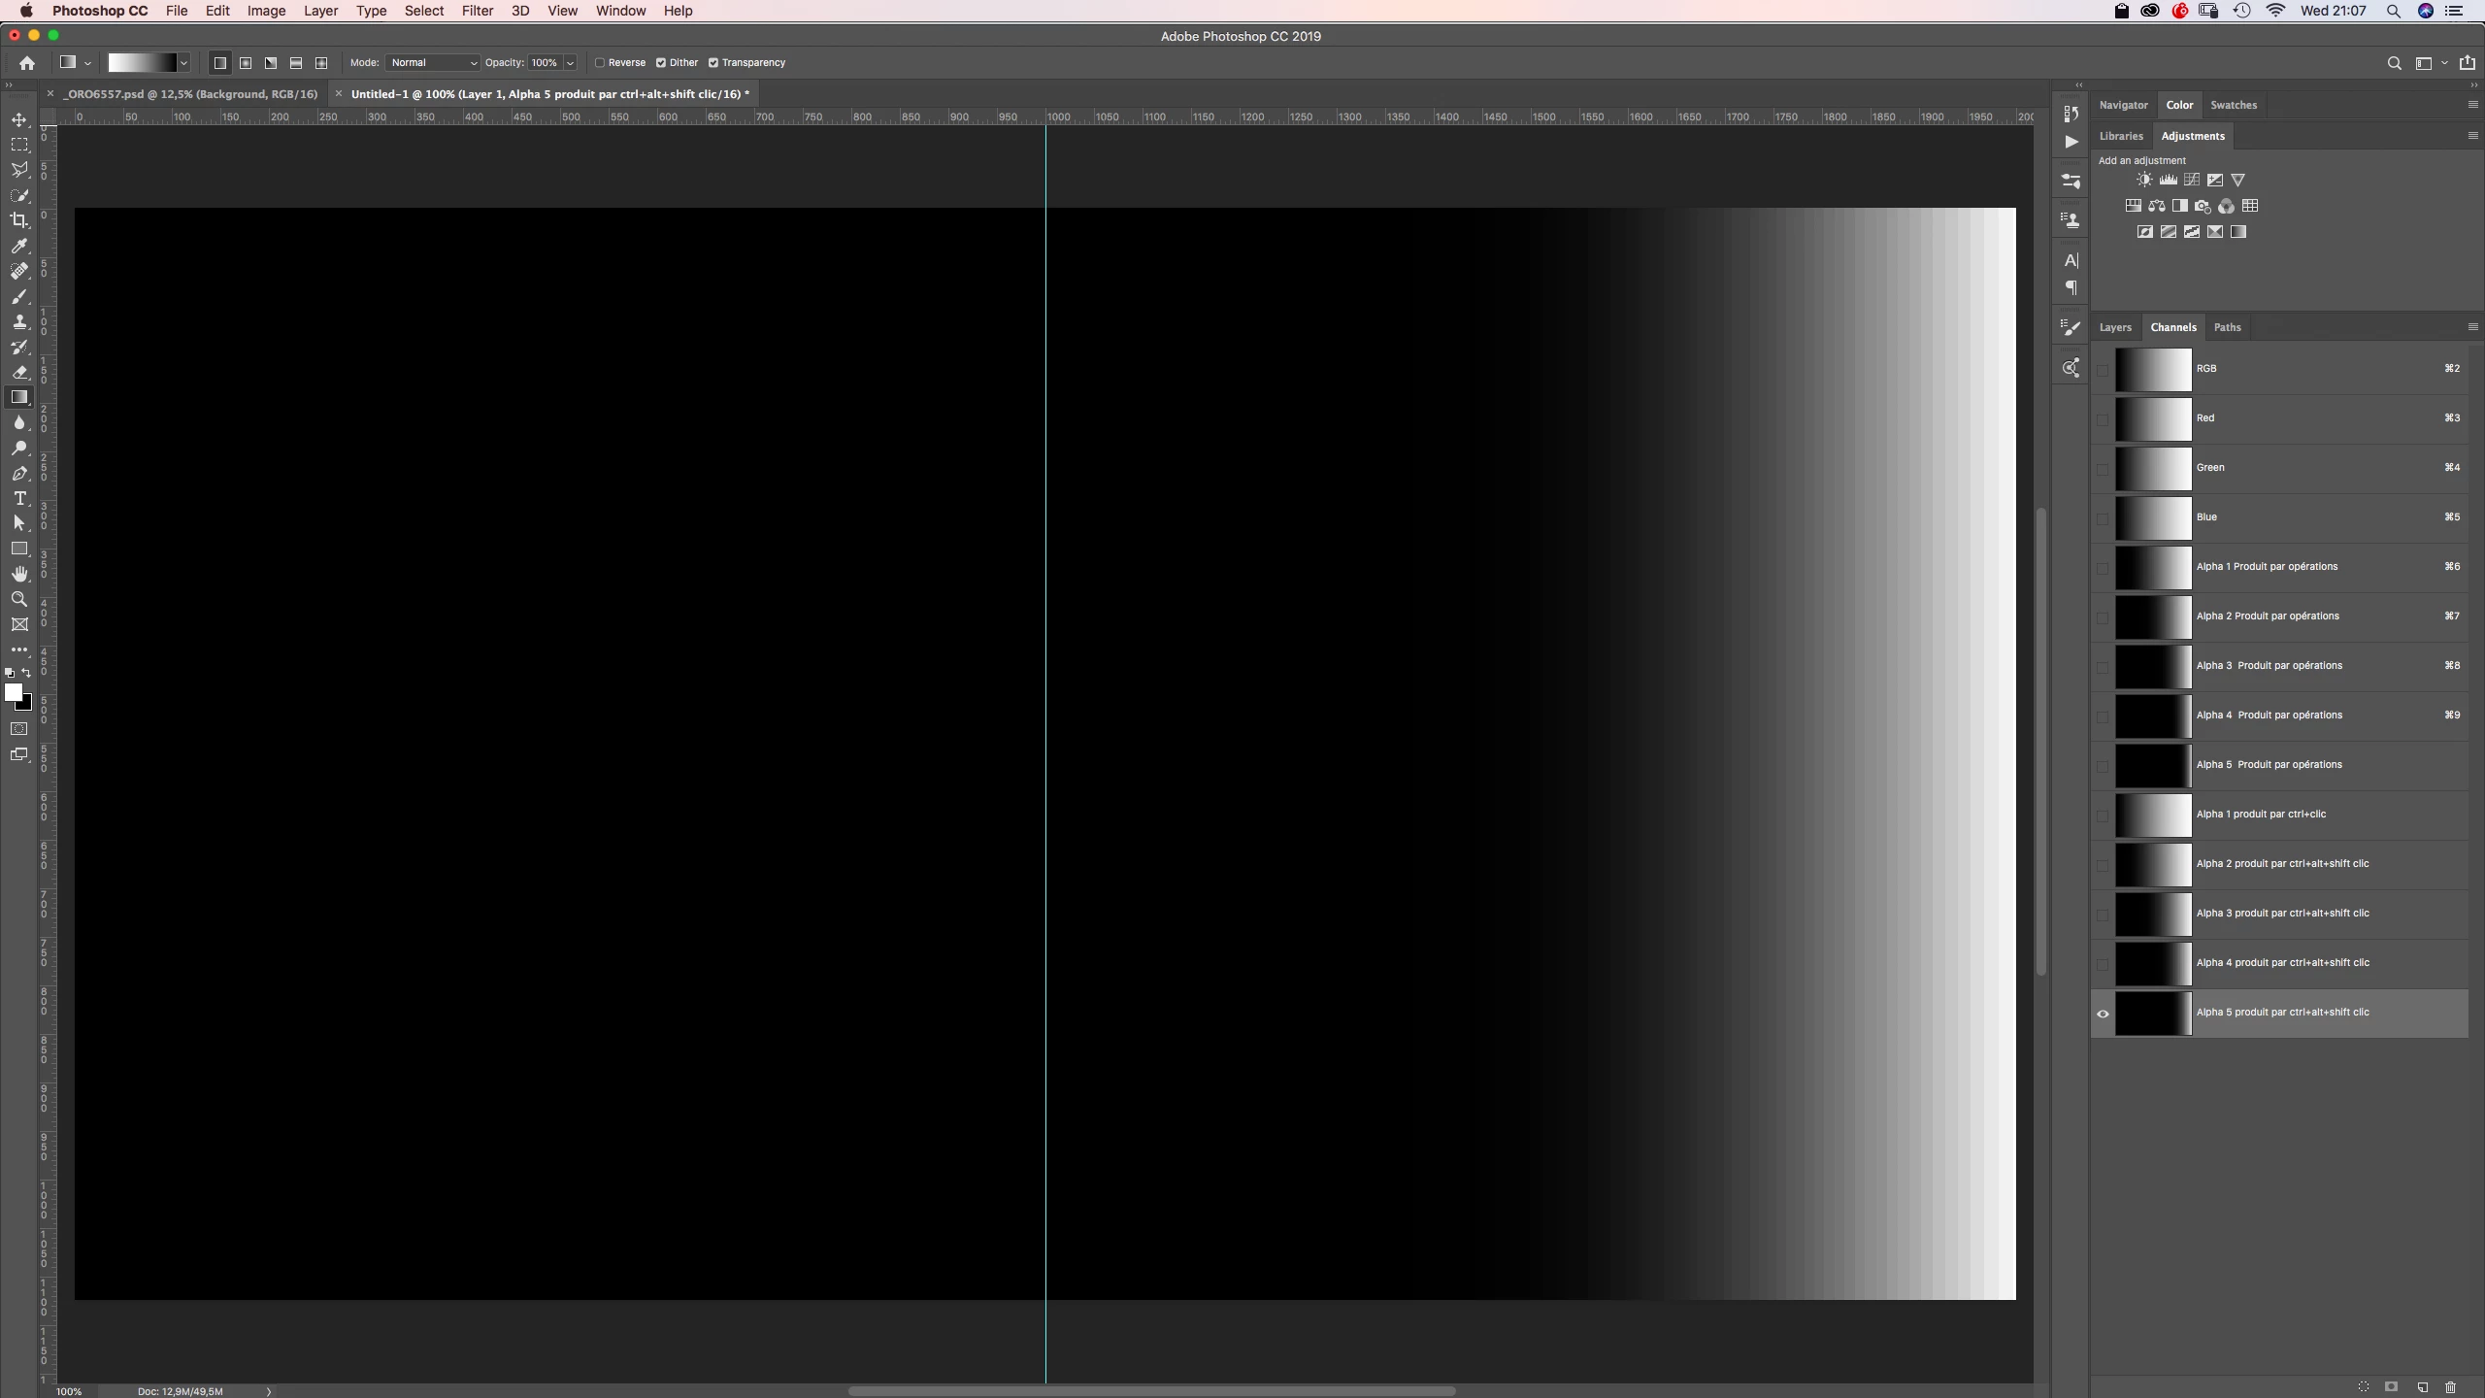Select the Zoom tool in toolbar
This screenshot has width=2485, height=1398.
pos(19,599)
